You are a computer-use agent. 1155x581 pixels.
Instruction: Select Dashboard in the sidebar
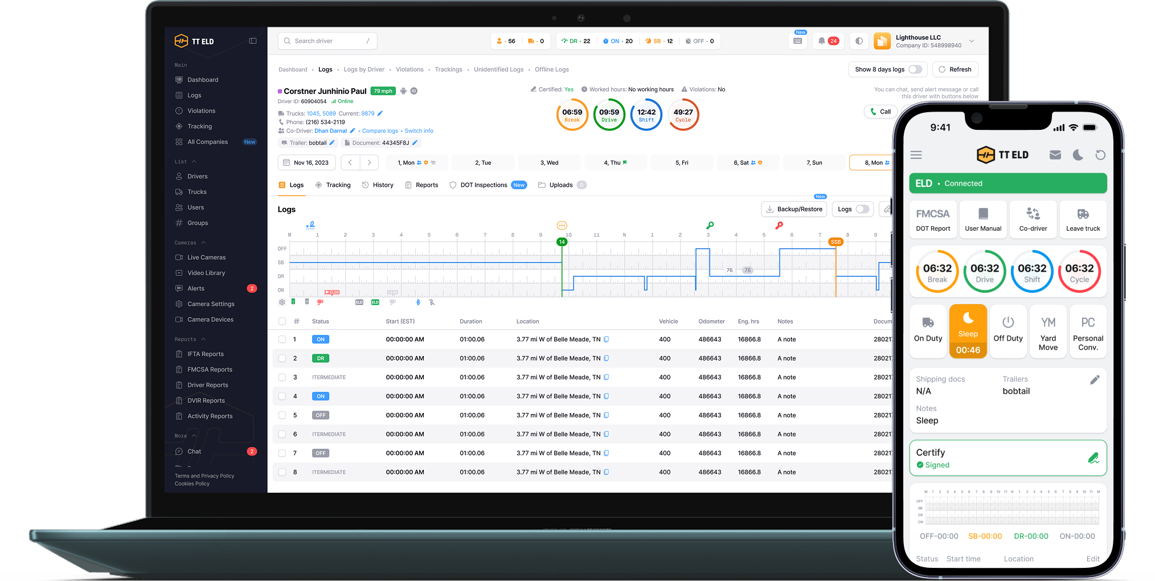click(x=204, y=79)
